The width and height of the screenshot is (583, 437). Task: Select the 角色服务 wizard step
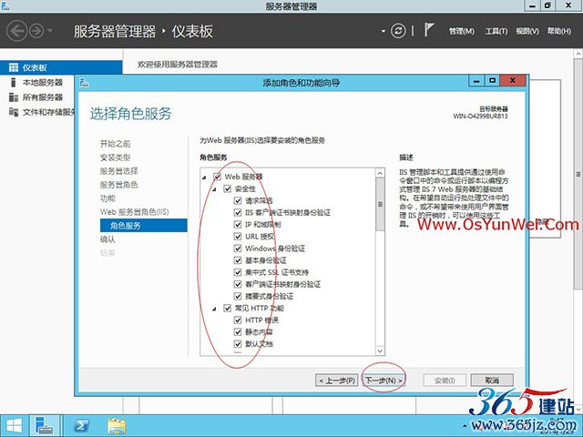144,226
